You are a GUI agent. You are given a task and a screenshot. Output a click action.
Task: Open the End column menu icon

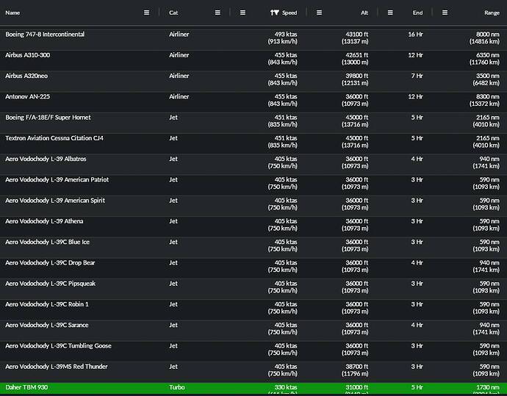[389, 12]
